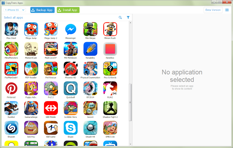233x148 pixels.
Task: Select the Skype app icon
Action: pyautogui.click(x=71, y=128)
